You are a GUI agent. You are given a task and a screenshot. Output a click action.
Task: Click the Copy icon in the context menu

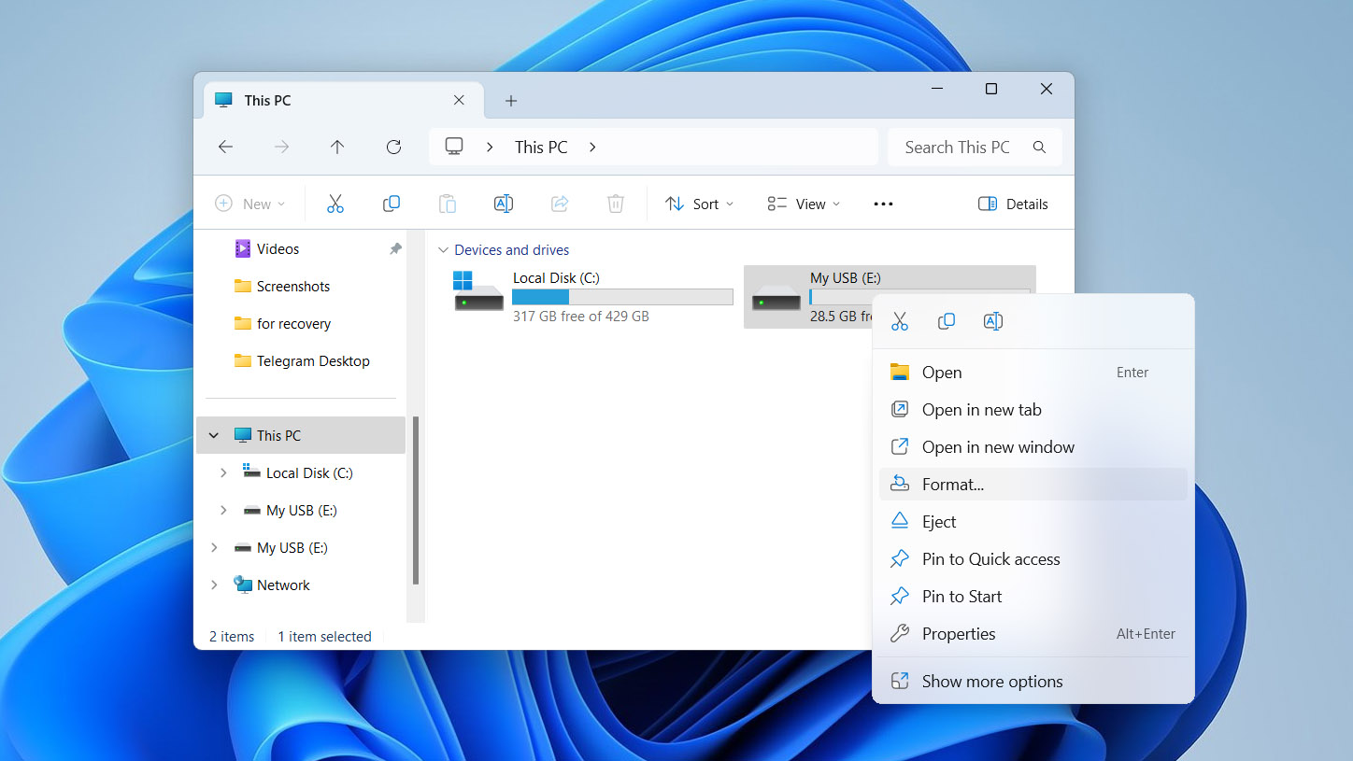[x=947, y=321]
